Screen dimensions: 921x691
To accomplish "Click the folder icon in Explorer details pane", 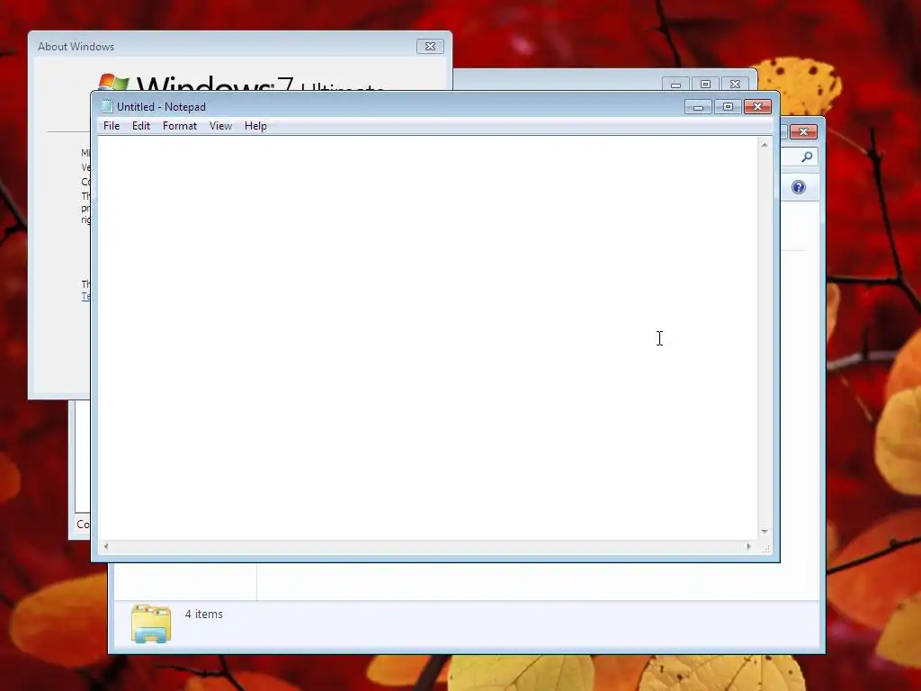I will tap(151, 624).
